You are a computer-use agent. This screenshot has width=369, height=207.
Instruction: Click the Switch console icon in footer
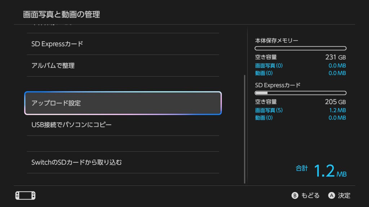25,195
